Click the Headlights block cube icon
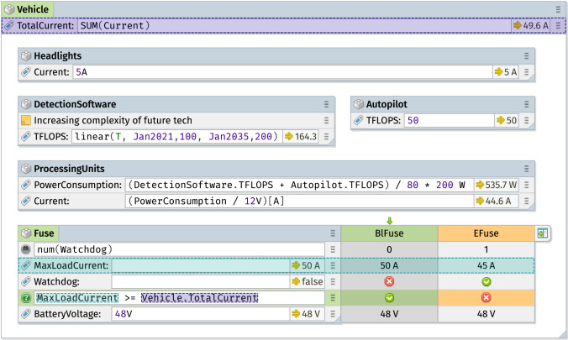568x340 pixels. [x=26, y=55]
